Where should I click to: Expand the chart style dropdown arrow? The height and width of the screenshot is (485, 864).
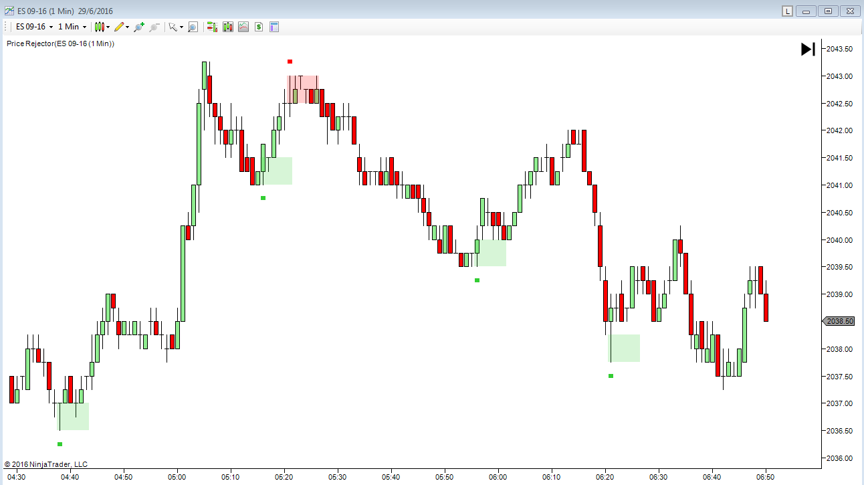108,27
